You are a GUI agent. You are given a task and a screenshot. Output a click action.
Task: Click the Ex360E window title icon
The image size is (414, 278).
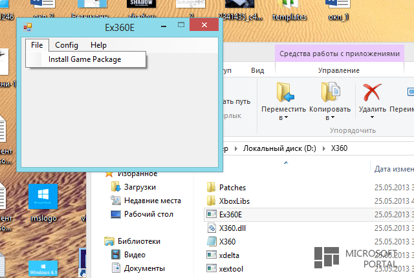tap(28, 27)
